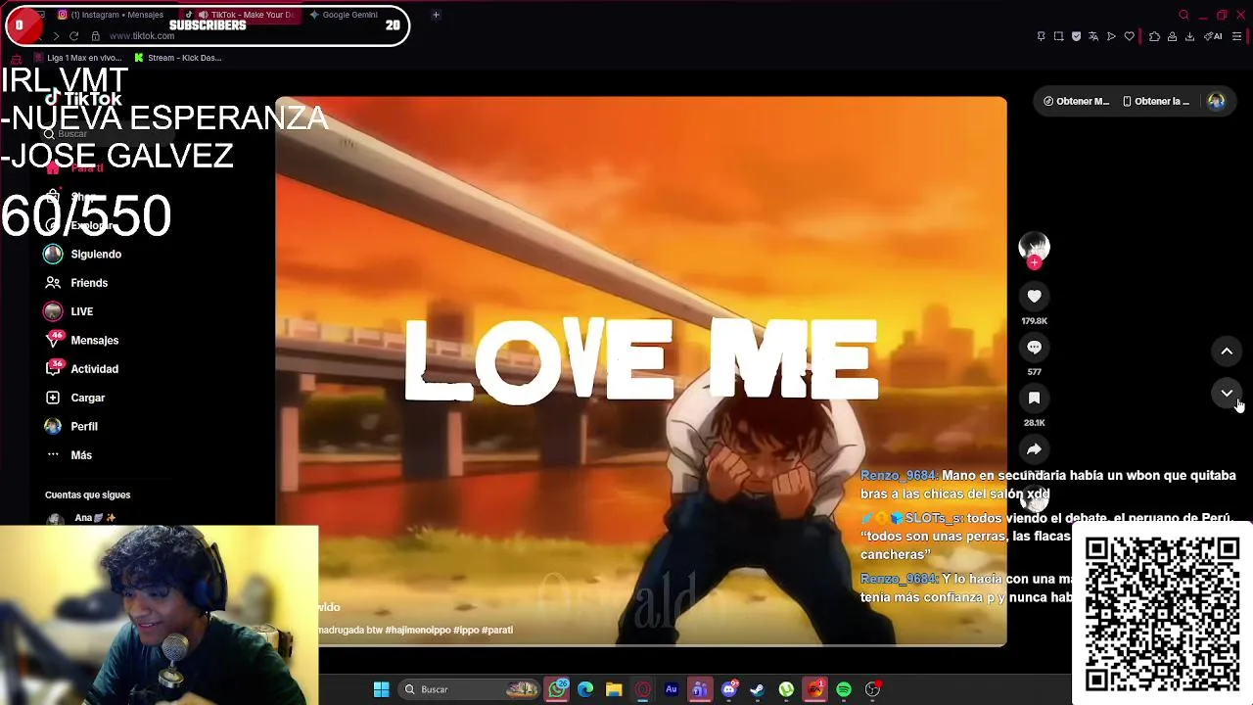Open the ad blocker shield icon
Image resolution: width=1253 pixels, height=705 pixels.
[x=1076, y=36]
